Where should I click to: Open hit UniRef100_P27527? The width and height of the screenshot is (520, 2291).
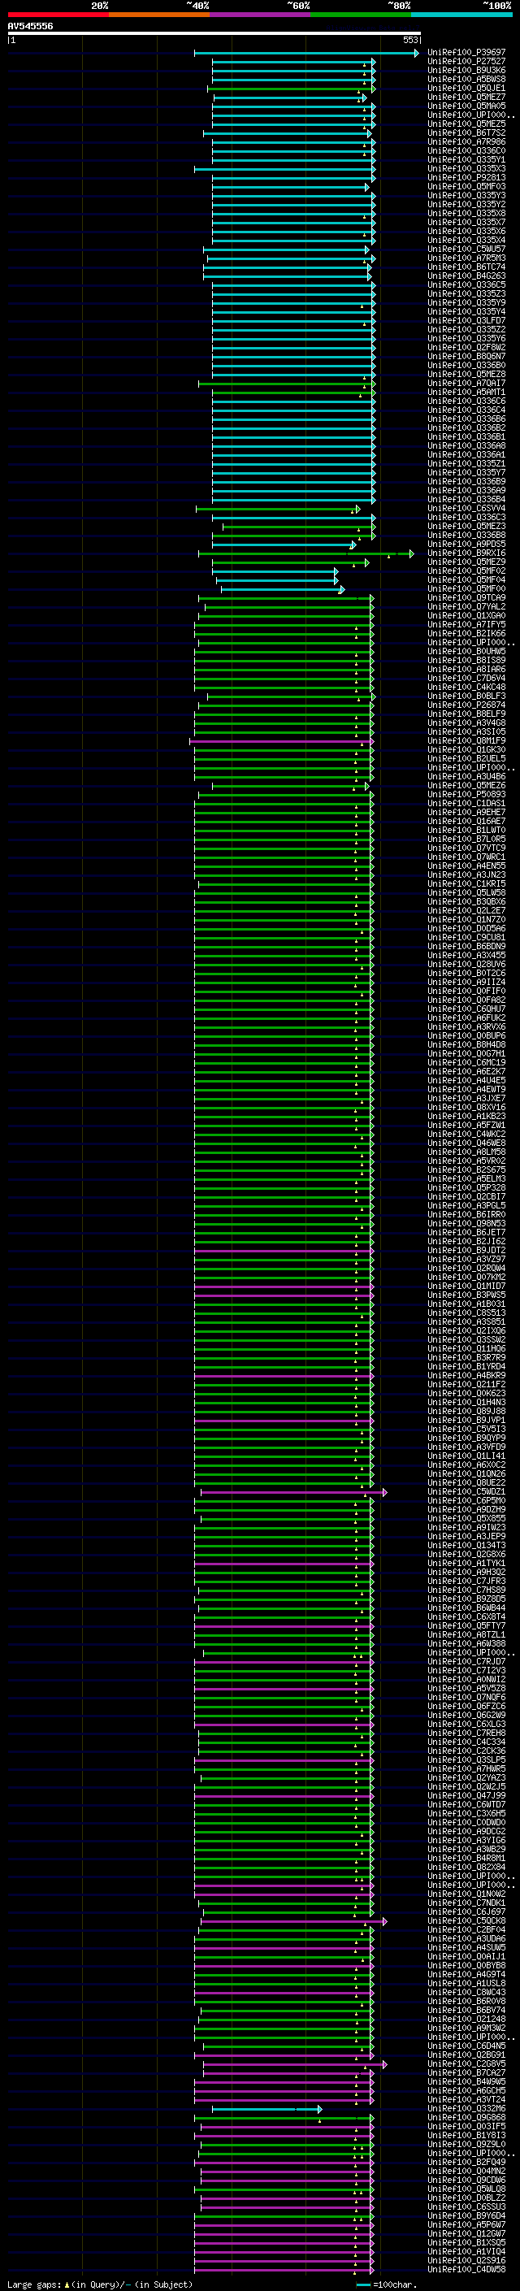pos(466,62)
